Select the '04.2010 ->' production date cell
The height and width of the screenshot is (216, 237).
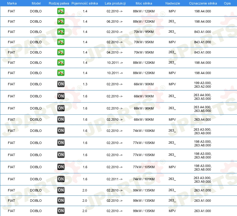tap(115, 52)
